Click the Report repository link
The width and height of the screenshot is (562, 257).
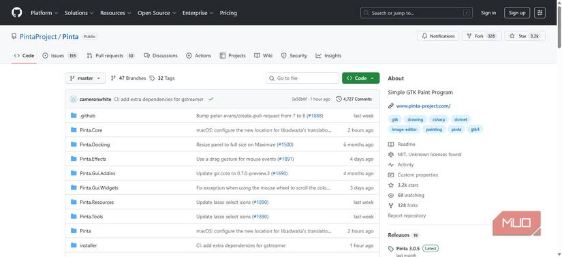point(407,215)
